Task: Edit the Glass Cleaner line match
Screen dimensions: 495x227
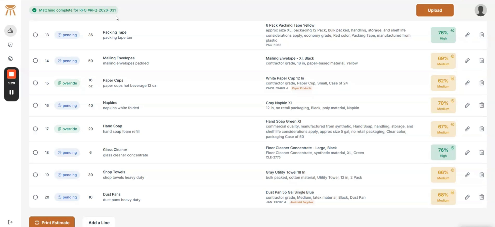Action: tap(467, 152)
